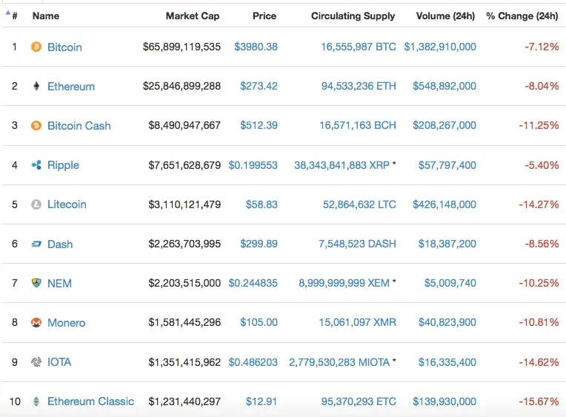Open the Ethereum name link
The image size is (566, 417).
tap(71, 86)
